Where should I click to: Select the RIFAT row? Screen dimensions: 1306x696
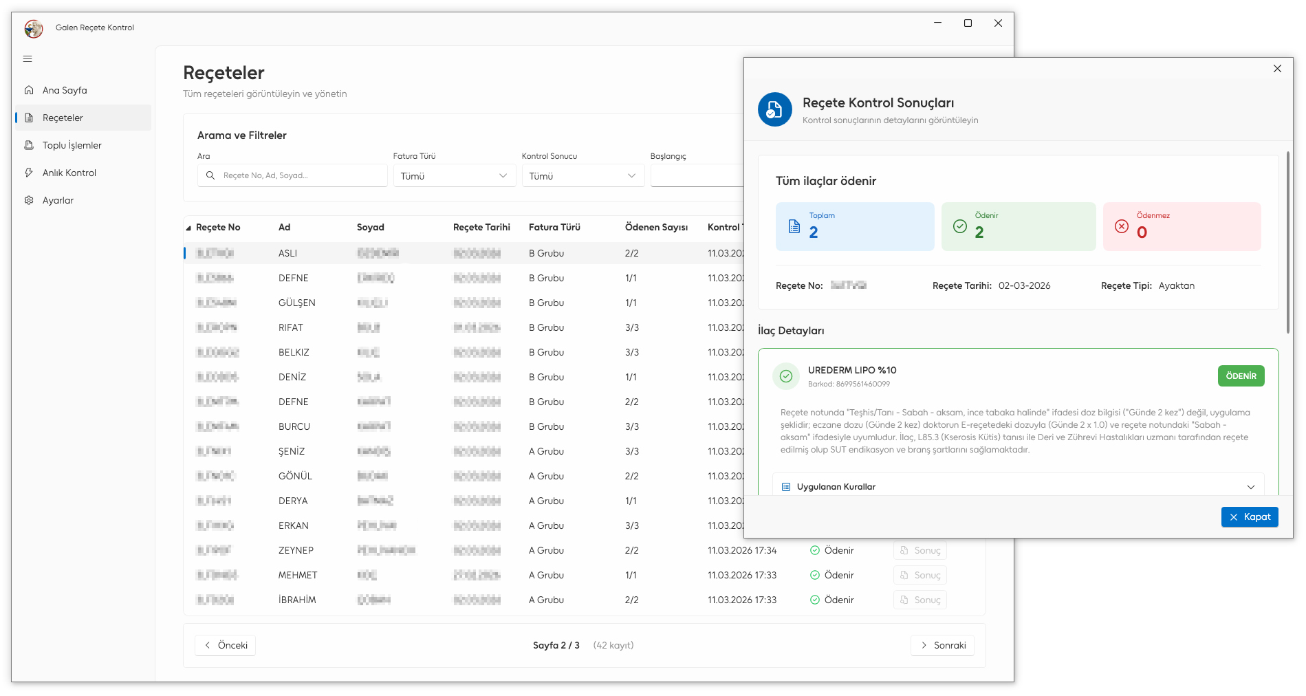[464, 327]
